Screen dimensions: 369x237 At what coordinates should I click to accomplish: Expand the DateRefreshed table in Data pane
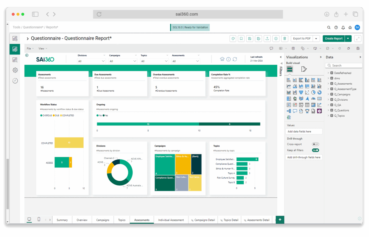[x=328, y=73]
